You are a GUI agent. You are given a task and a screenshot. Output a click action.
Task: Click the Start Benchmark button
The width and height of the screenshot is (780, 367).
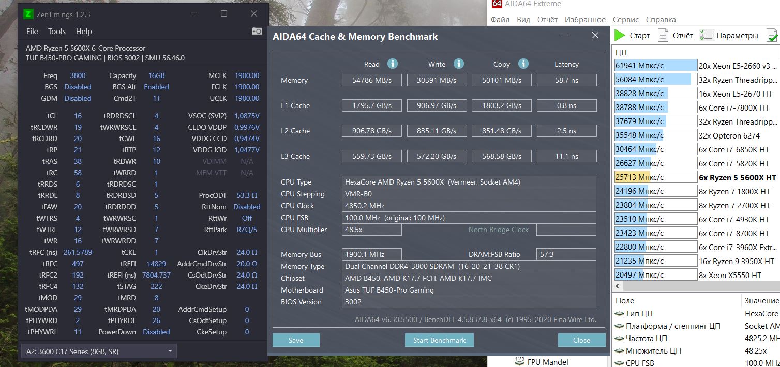(x=439, y=340)
